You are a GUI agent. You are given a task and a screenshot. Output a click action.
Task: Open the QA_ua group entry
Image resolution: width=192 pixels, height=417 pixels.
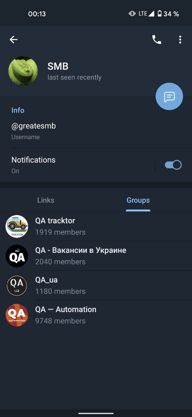point(96,286)
